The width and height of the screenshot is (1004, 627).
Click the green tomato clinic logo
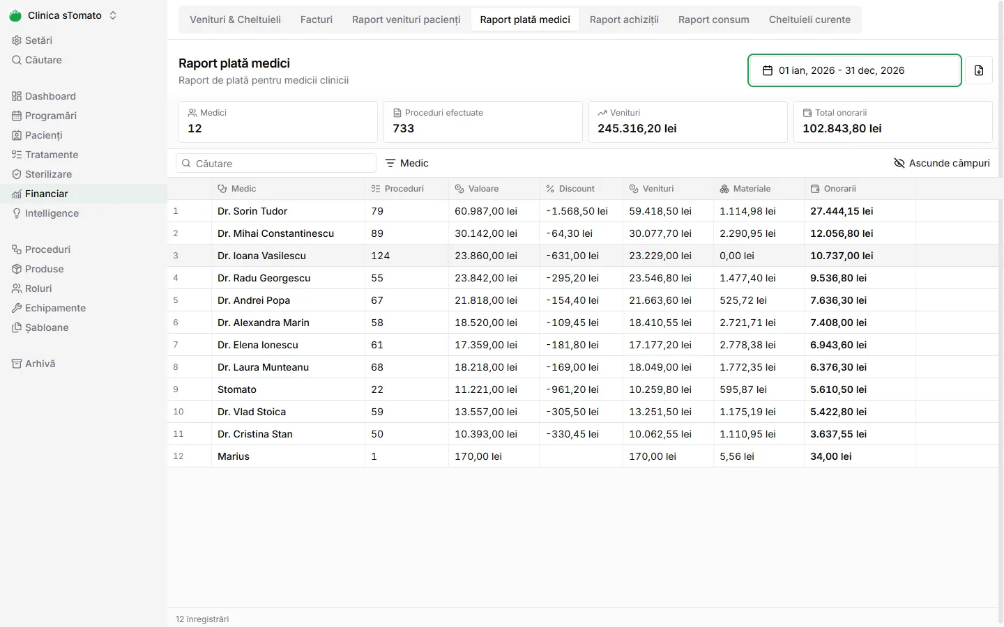coord(15,15)
